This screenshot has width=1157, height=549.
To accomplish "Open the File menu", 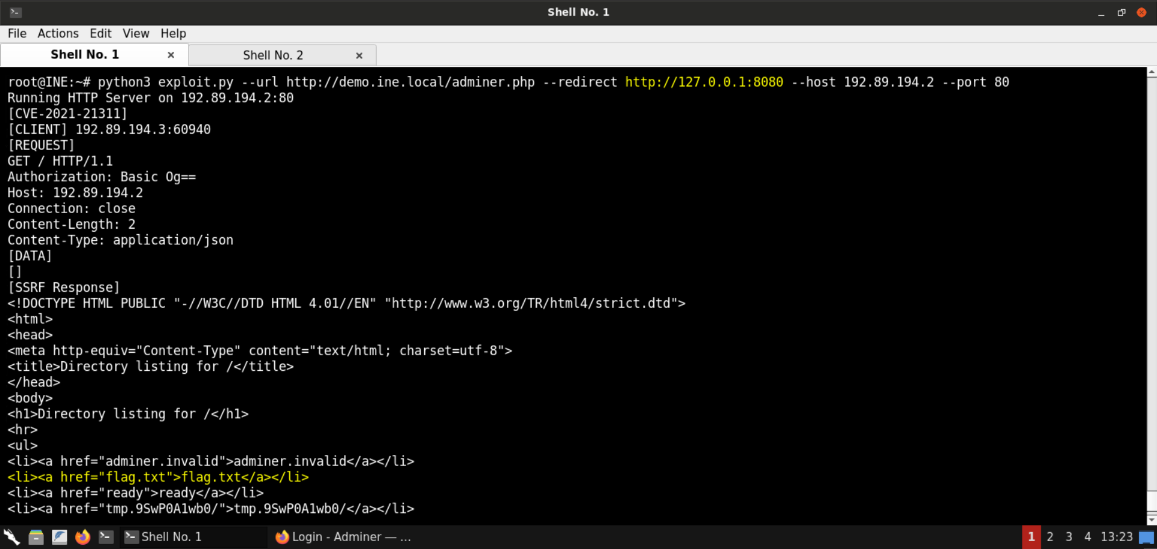I will 16,33.
